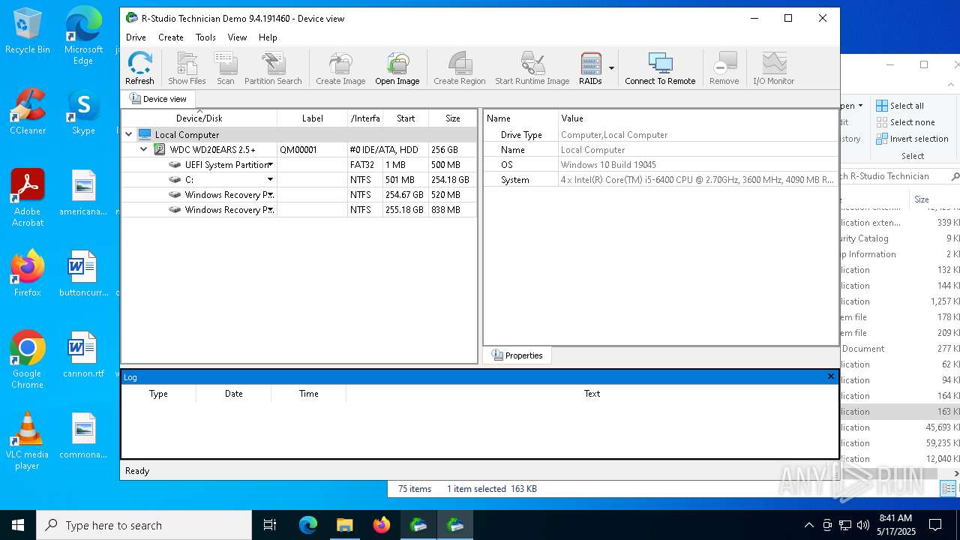The width and height of the screenshot is (960, 540).
Task: Open the Google Chrome desktop icon
Action: tap(27, 360)
